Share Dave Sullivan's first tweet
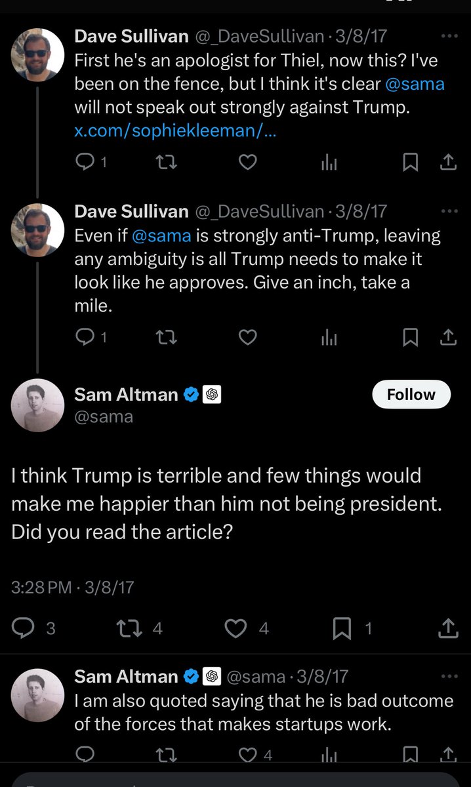471x787 pixels. pos(448,162)
